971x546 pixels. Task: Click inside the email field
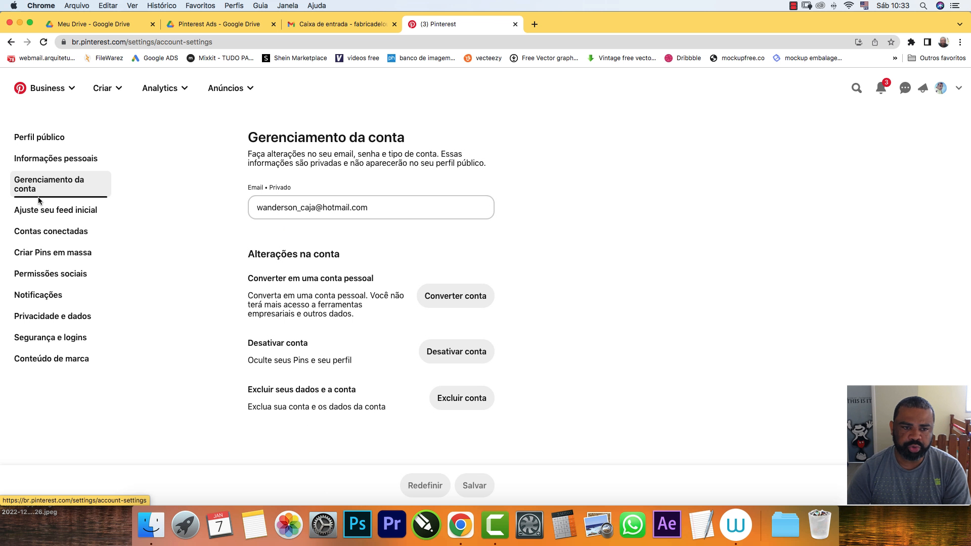(x=371, y=207)
